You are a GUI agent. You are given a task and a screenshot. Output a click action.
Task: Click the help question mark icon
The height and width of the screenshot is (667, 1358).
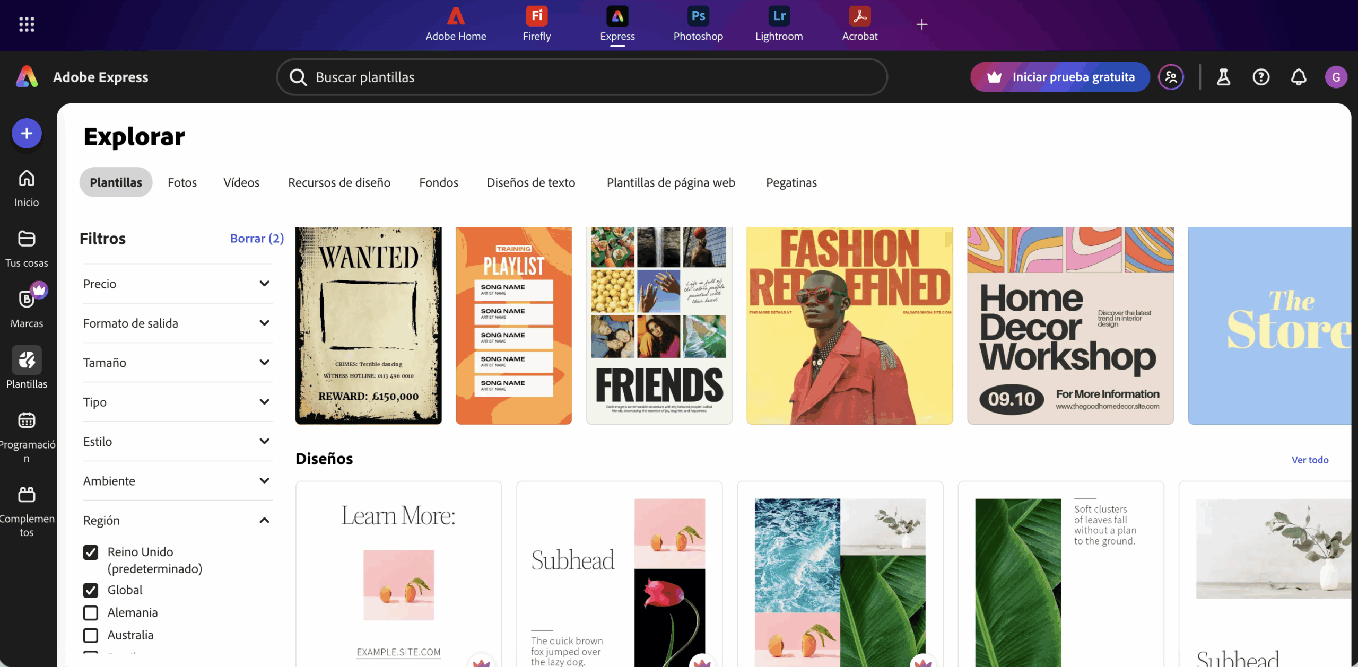1260,77
